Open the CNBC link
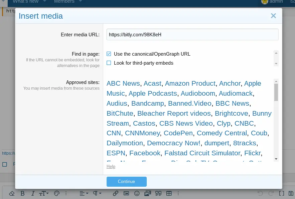The image size is (295, 199). (244, 123)
